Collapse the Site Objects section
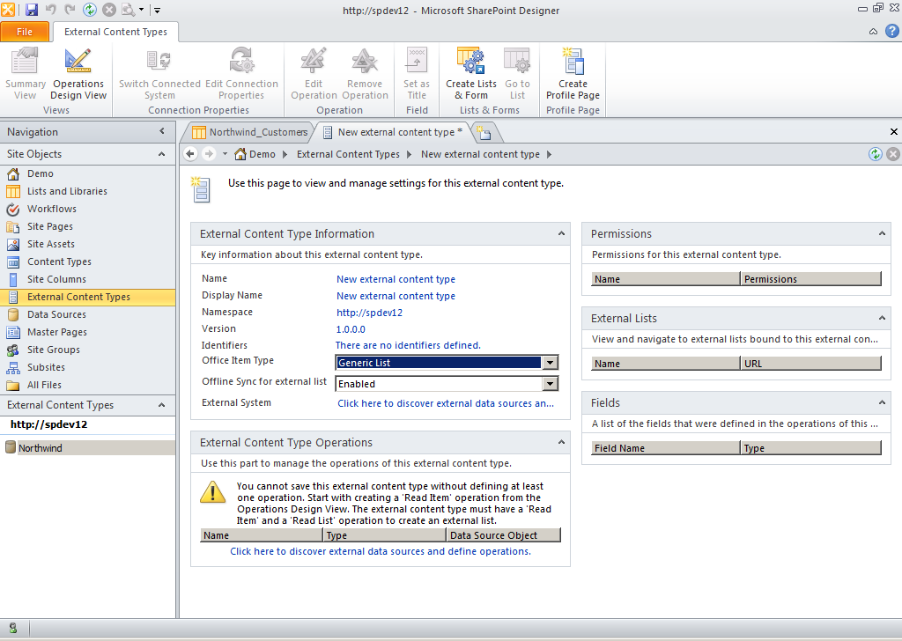The image size is (902, 641). (162, 154)
